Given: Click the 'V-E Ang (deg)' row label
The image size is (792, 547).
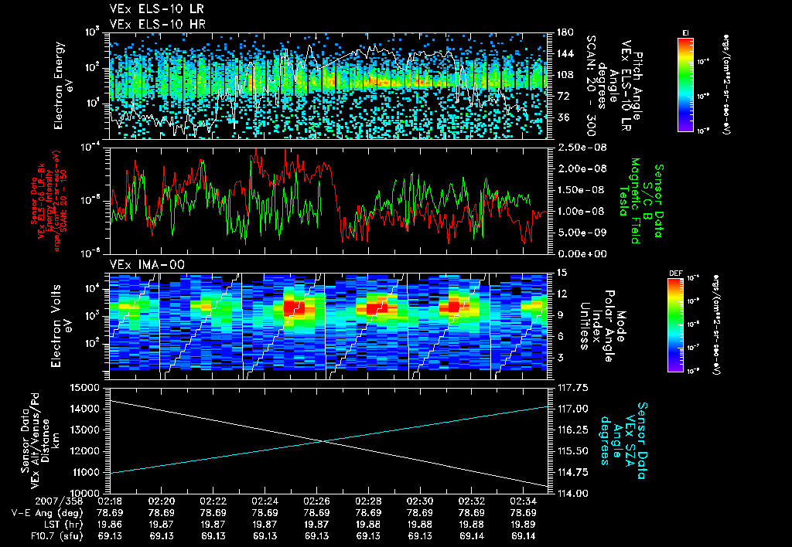Looking at the screenshot, I should tap(47, 513).
